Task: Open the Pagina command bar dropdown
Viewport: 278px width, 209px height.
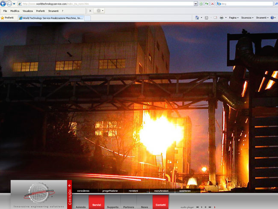Action: pyautogui.click(x=234, y=18)
